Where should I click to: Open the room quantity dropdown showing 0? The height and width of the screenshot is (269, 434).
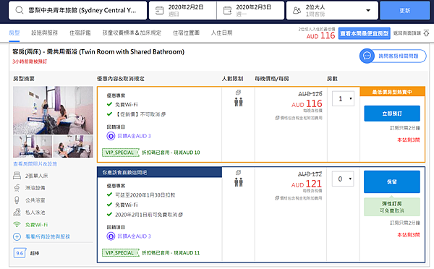click(x=343, y=179)
